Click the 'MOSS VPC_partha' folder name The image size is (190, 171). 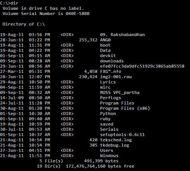click(120, 92)
